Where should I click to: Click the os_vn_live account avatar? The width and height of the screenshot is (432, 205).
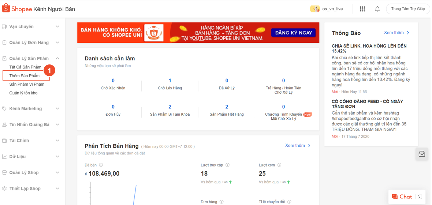[314, 9]
